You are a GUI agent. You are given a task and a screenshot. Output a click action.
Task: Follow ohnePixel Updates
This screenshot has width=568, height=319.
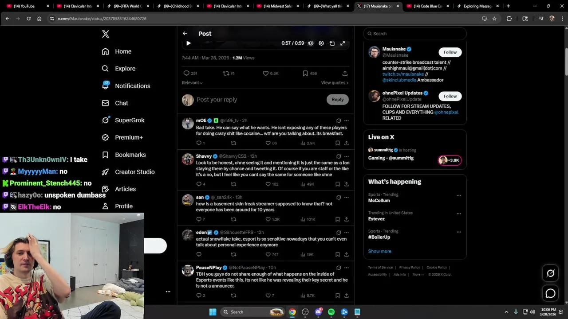point(450,96)
